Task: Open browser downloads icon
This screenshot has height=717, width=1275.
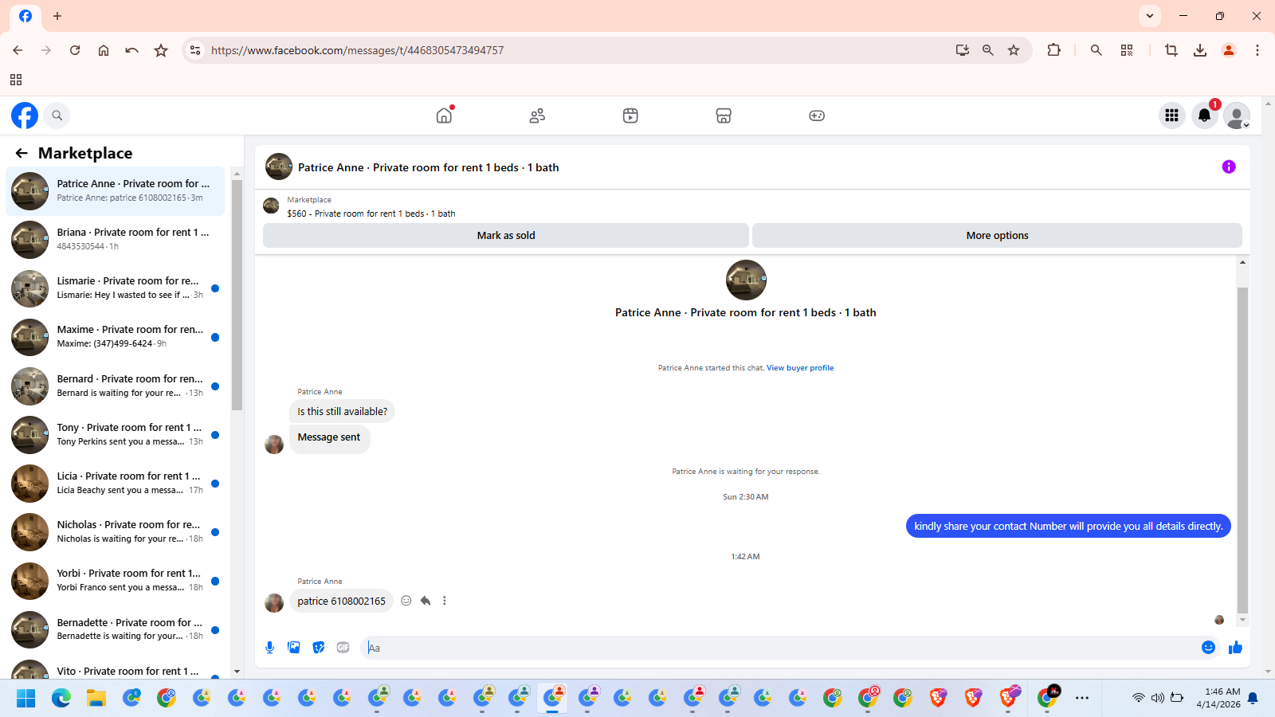Action: [1199, 50]
